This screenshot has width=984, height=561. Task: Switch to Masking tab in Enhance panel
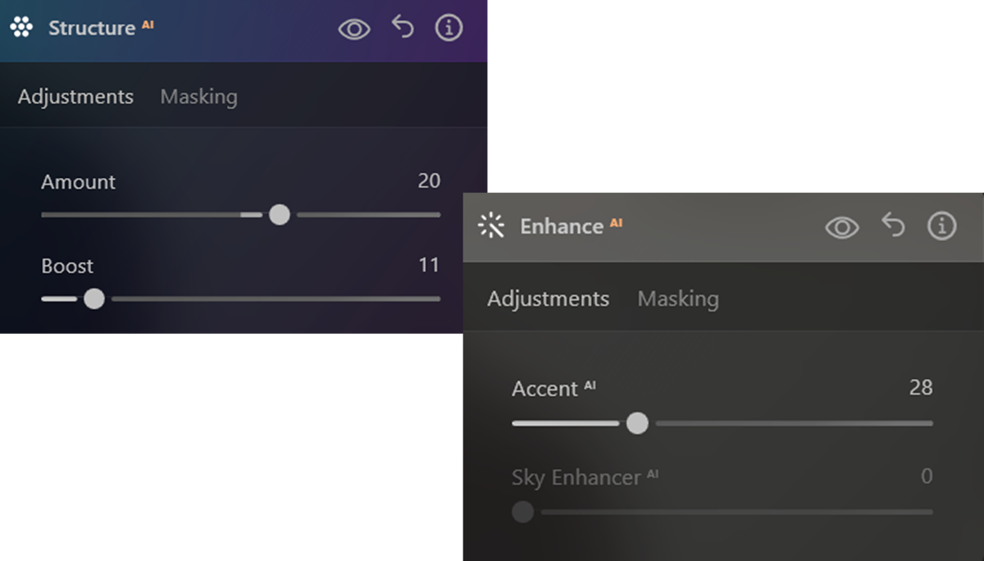(678, 299)
